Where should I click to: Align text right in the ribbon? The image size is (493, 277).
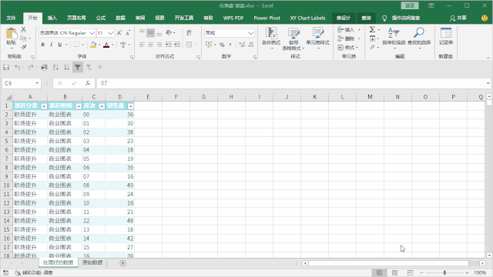click(x=159, y=45)
